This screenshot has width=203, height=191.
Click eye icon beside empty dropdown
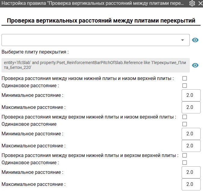(195, 40)
